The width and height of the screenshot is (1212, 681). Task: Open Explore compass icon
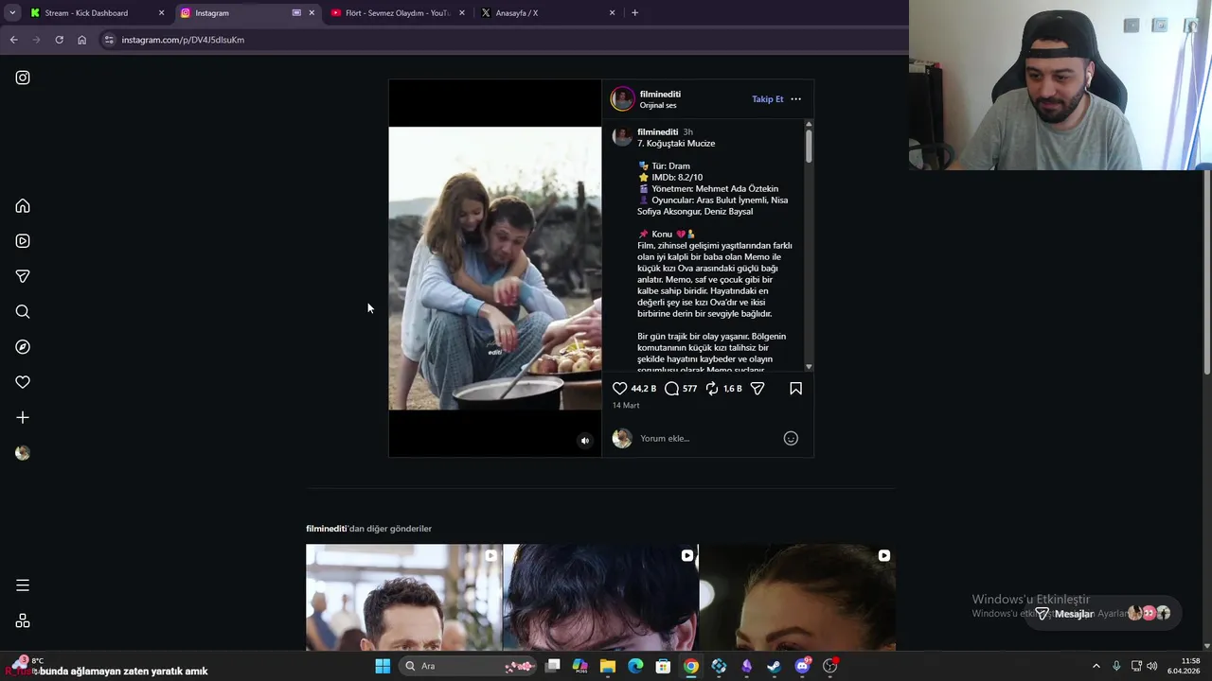pyautogui.click(x=23, y=347)
